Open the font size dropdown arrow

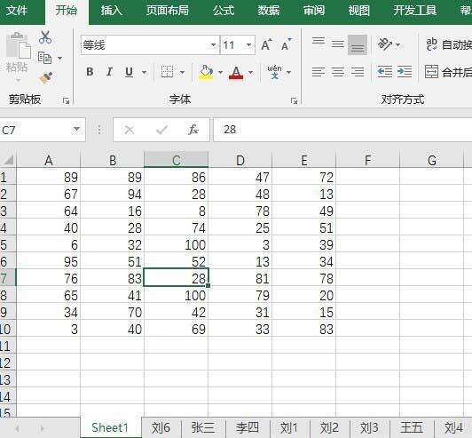[249, 45]
